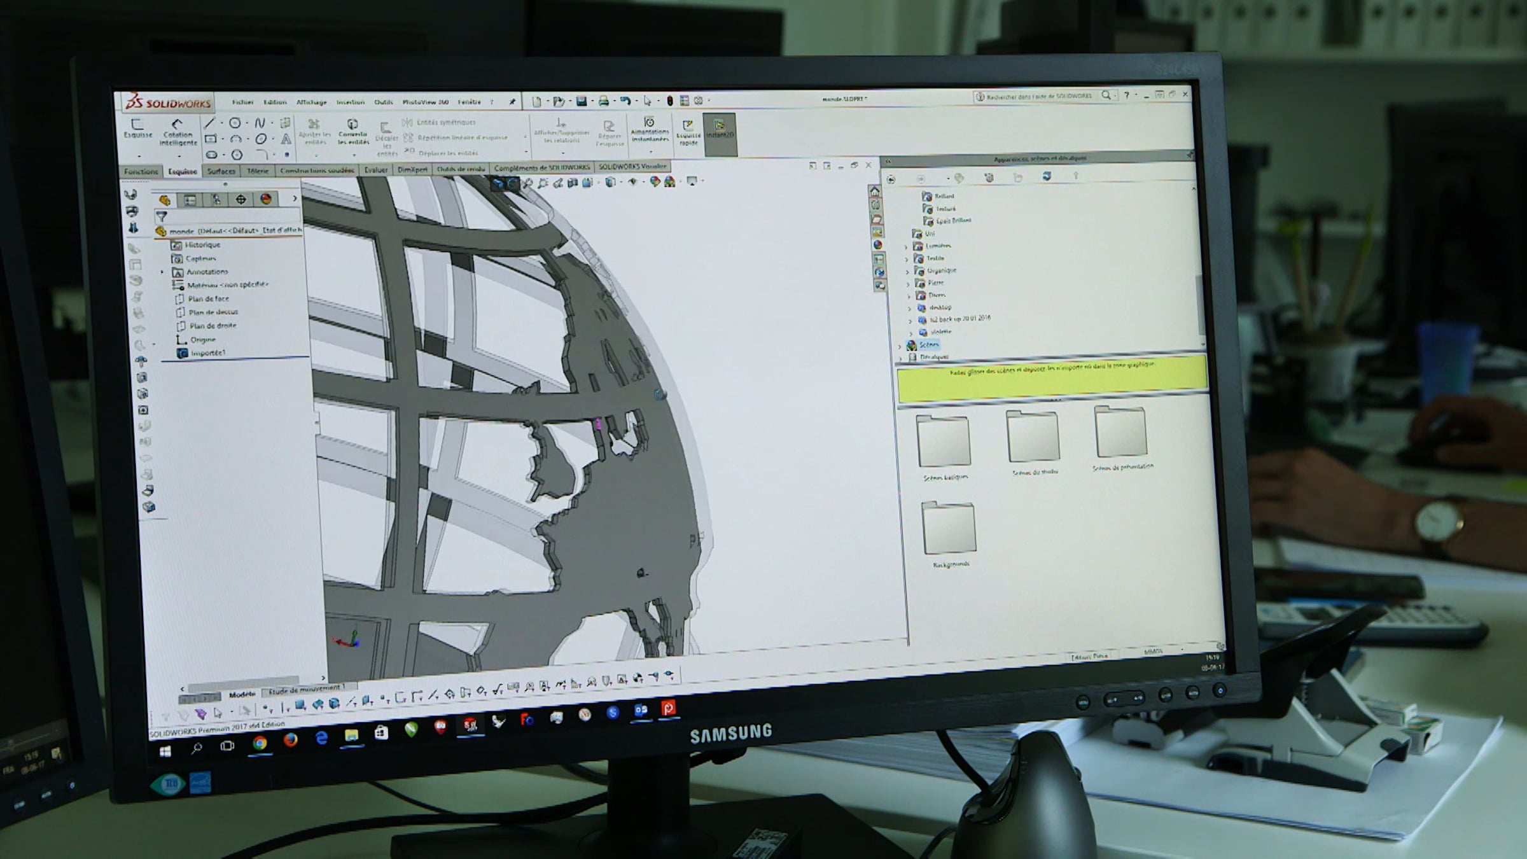Open Google Chrome from the taskbar
This screenshot has width=1527, height=859.
(x=259, y=743)
